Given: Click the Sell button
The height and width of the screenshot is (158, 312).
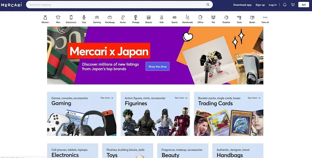Looking at the screenshot, I should (x=304, y=5).
